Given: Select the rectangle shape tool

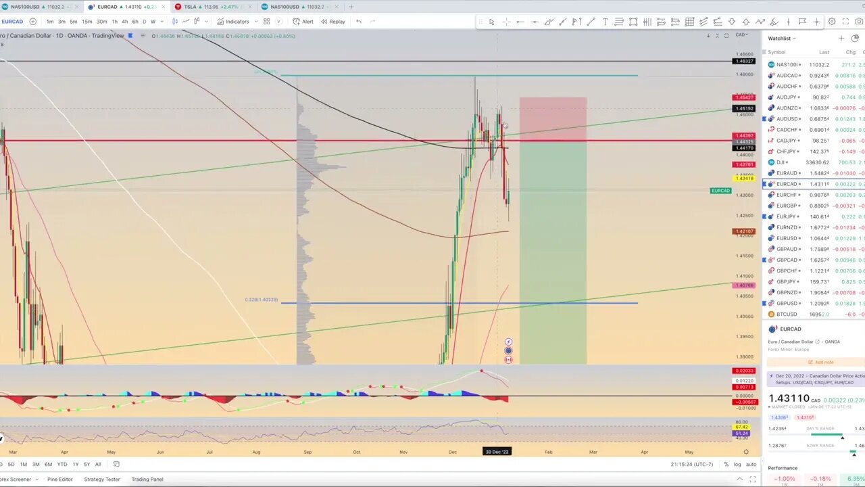Looking at the screenshot, I should click(x=633, y=22).
